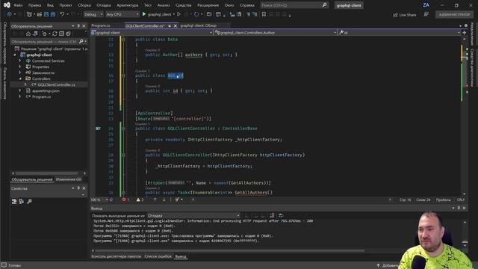Toggle pin on the Output panel
The height and width of the screenshot is (269, 478).
(459, 208)
